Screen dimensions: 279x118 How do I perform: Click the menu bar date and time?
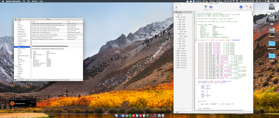click(x=247, y=1)
